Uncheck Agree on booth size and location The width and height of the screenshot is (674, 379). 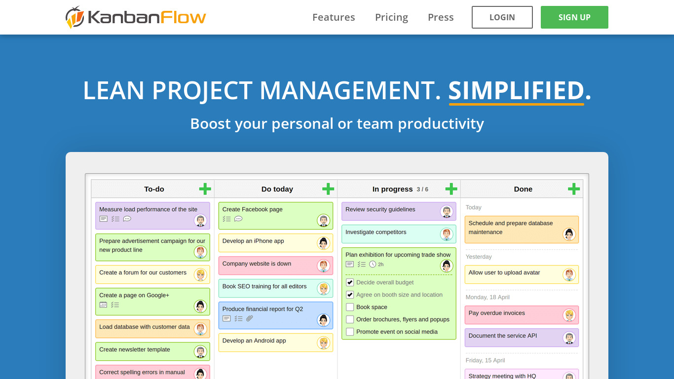pos(350,295)
